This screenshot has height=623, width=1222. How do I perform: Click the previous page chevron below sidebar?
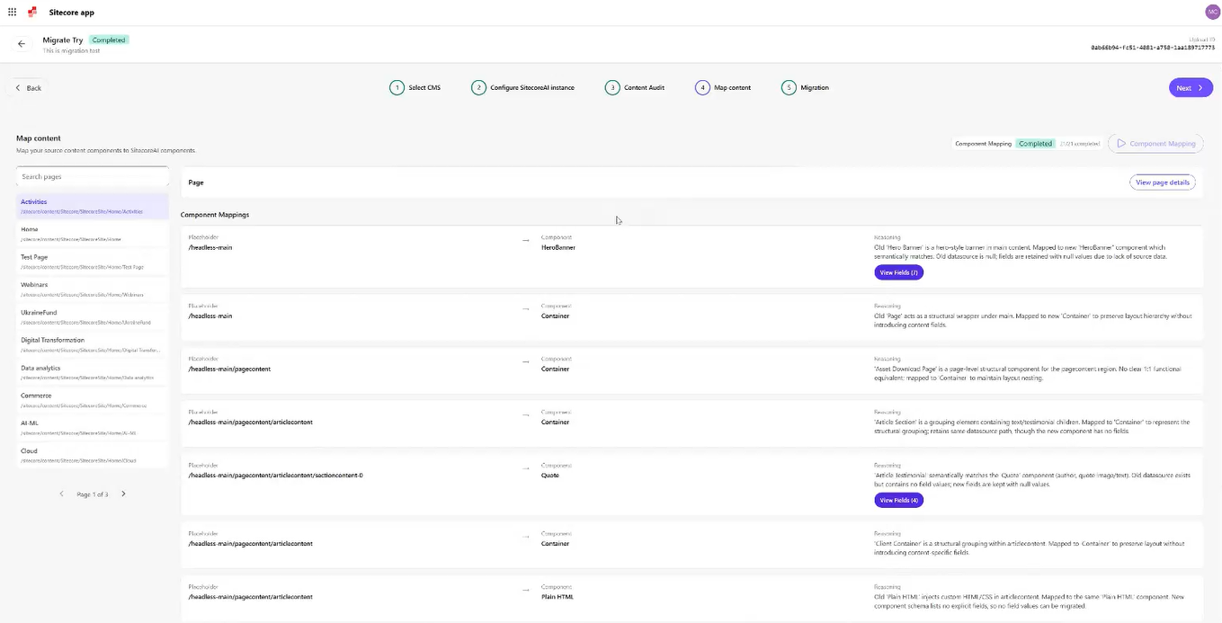pos(61,494)
